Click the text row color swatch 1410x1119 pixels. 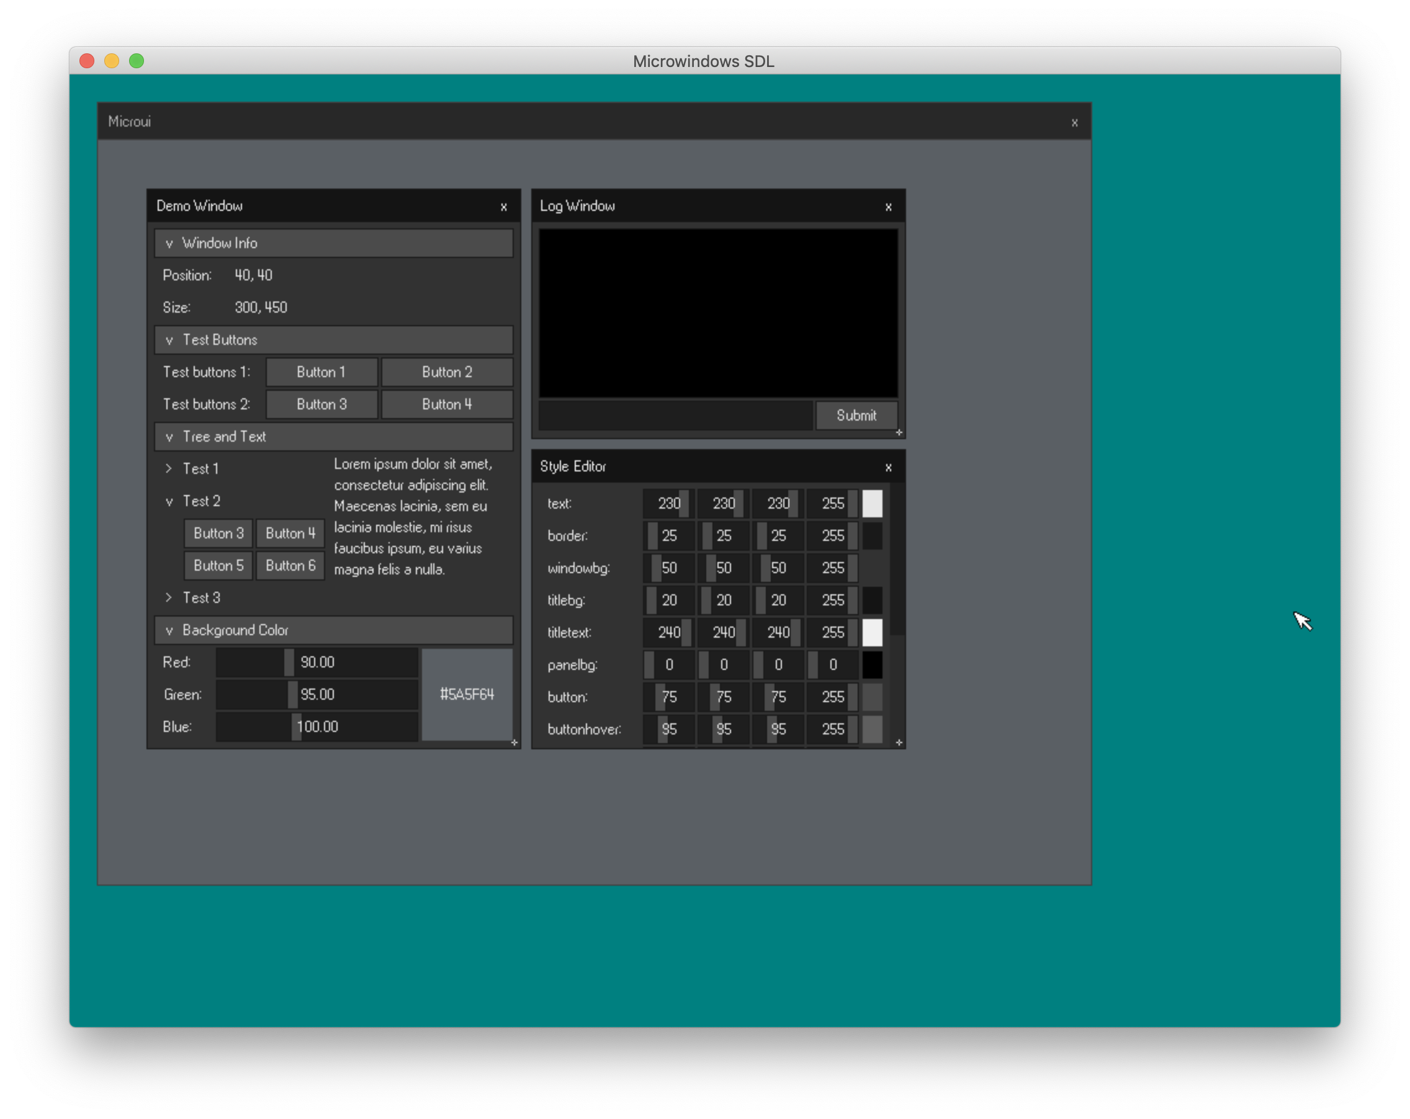click(x=872, y=504)
